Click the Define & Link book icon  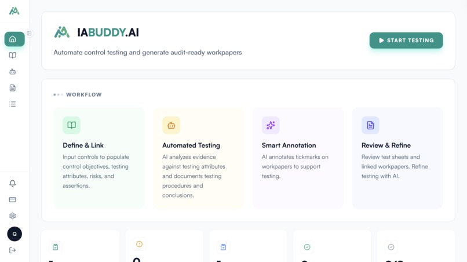pos(71,125)
